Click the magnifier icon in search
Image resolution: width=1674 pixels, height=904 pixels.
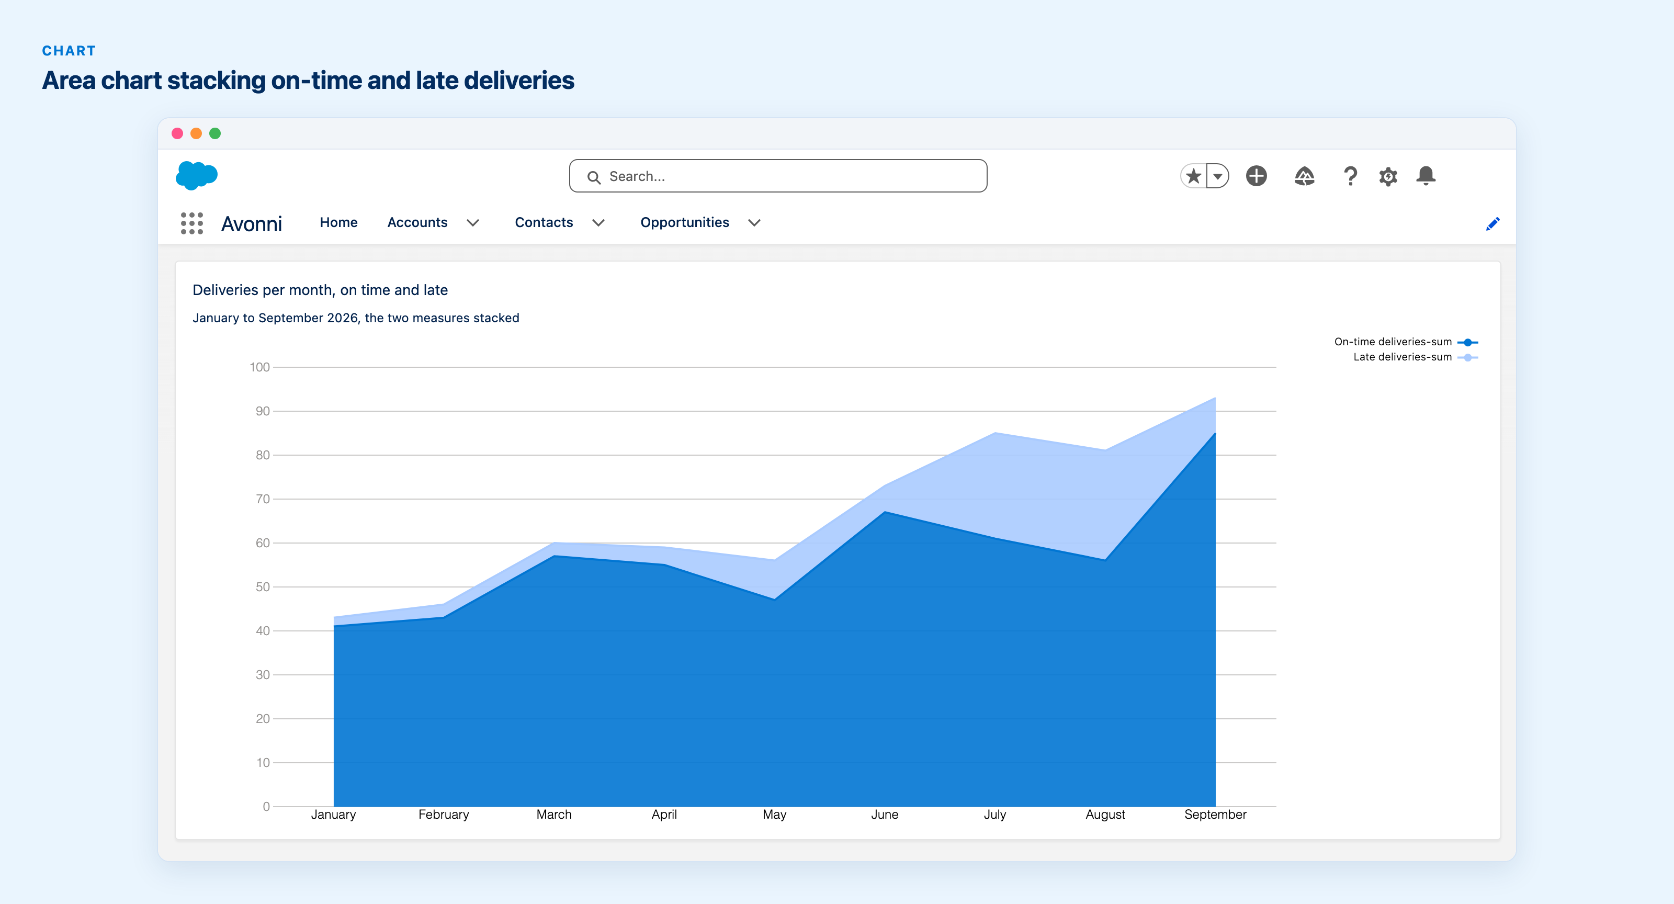click(593, 177)
